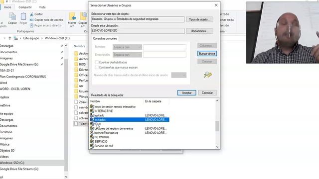
Task: Click the Copiar icon in Explorer ribbon
Action: [x=12, y=16]
